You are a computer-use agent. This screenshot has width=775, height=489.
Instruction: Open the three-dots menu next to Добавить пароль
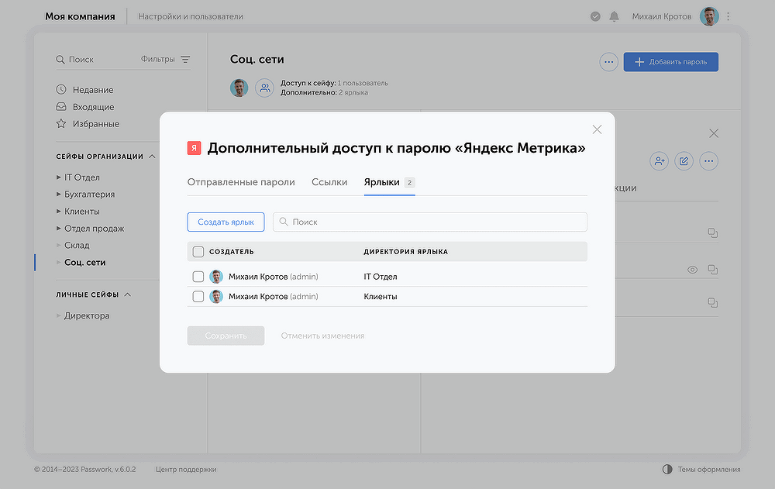pos(608,62)
